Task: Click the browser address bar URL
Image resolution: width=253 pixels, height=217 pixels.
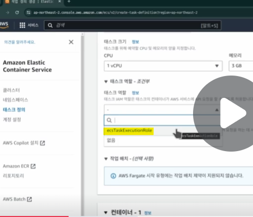Action: click(x=115, y=13)
